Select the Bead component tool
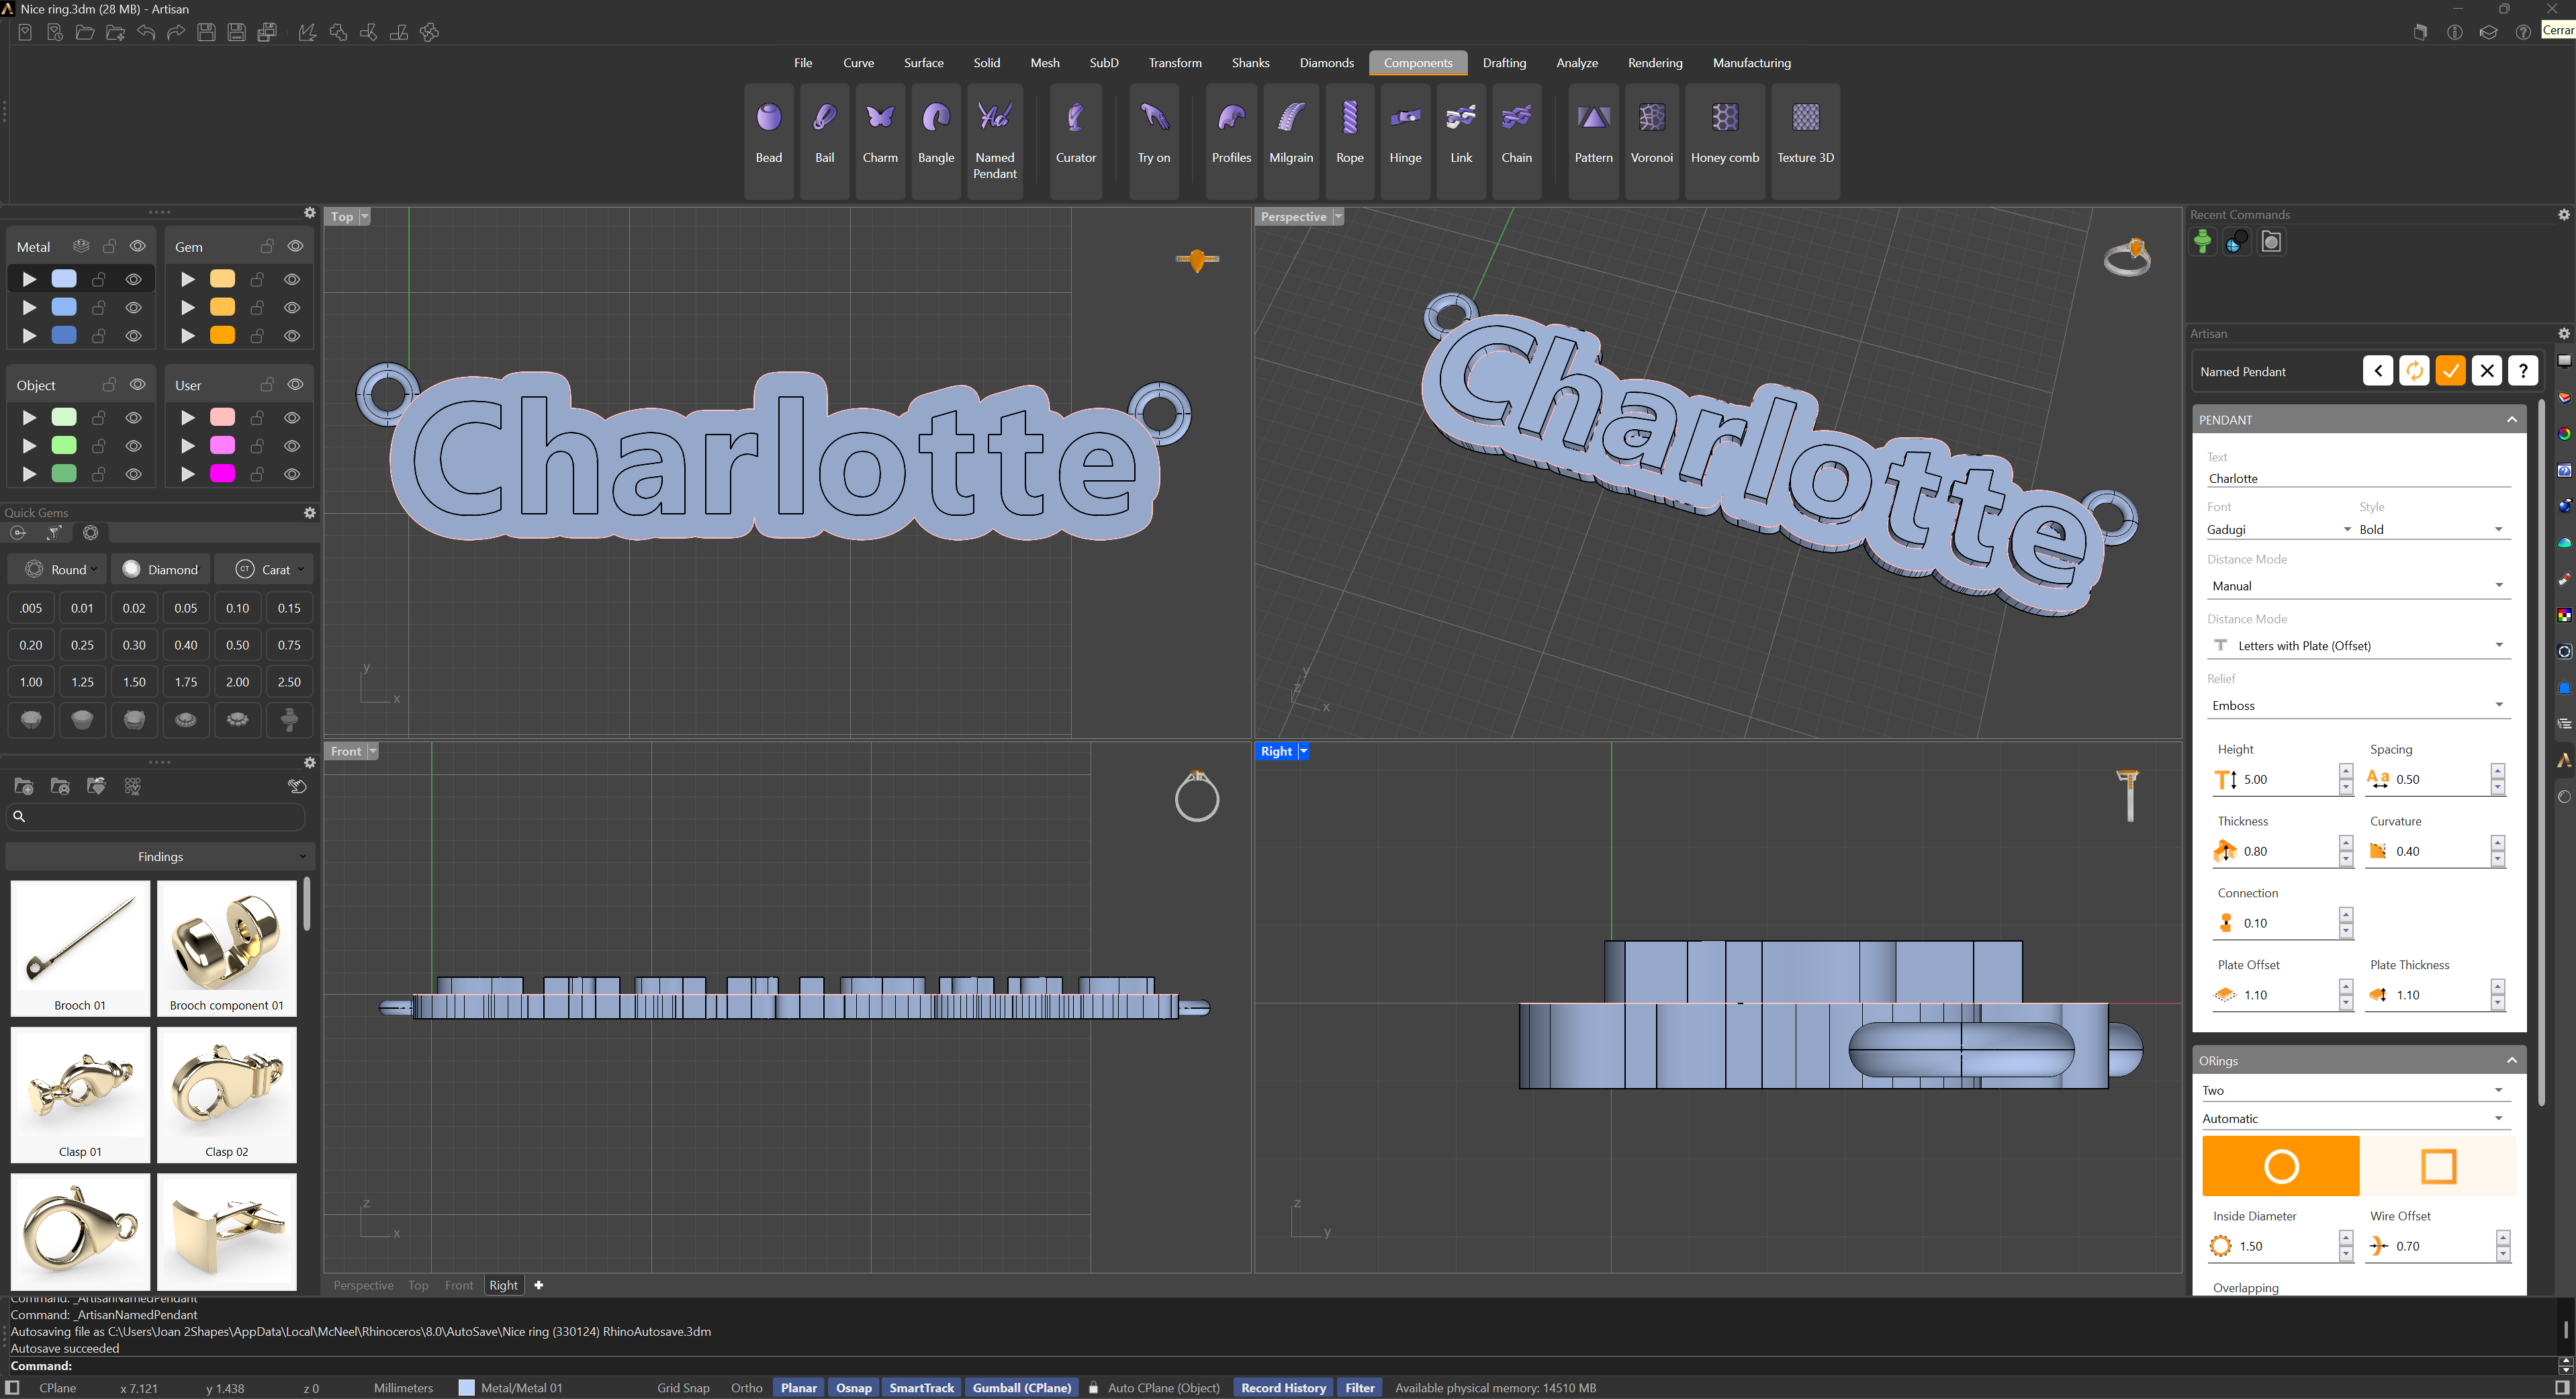Viewport: 2576px width, 1399px height. click(x=768, y=140)
